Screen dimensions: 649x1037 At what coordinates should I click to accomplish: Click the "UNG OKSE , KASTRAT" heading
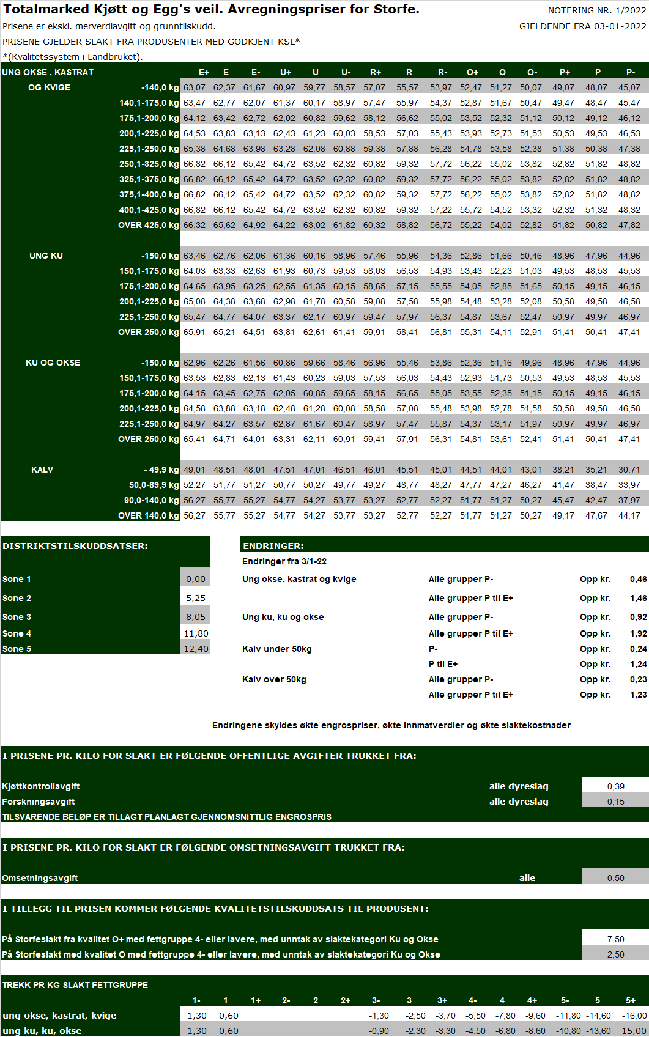(48, 72)
